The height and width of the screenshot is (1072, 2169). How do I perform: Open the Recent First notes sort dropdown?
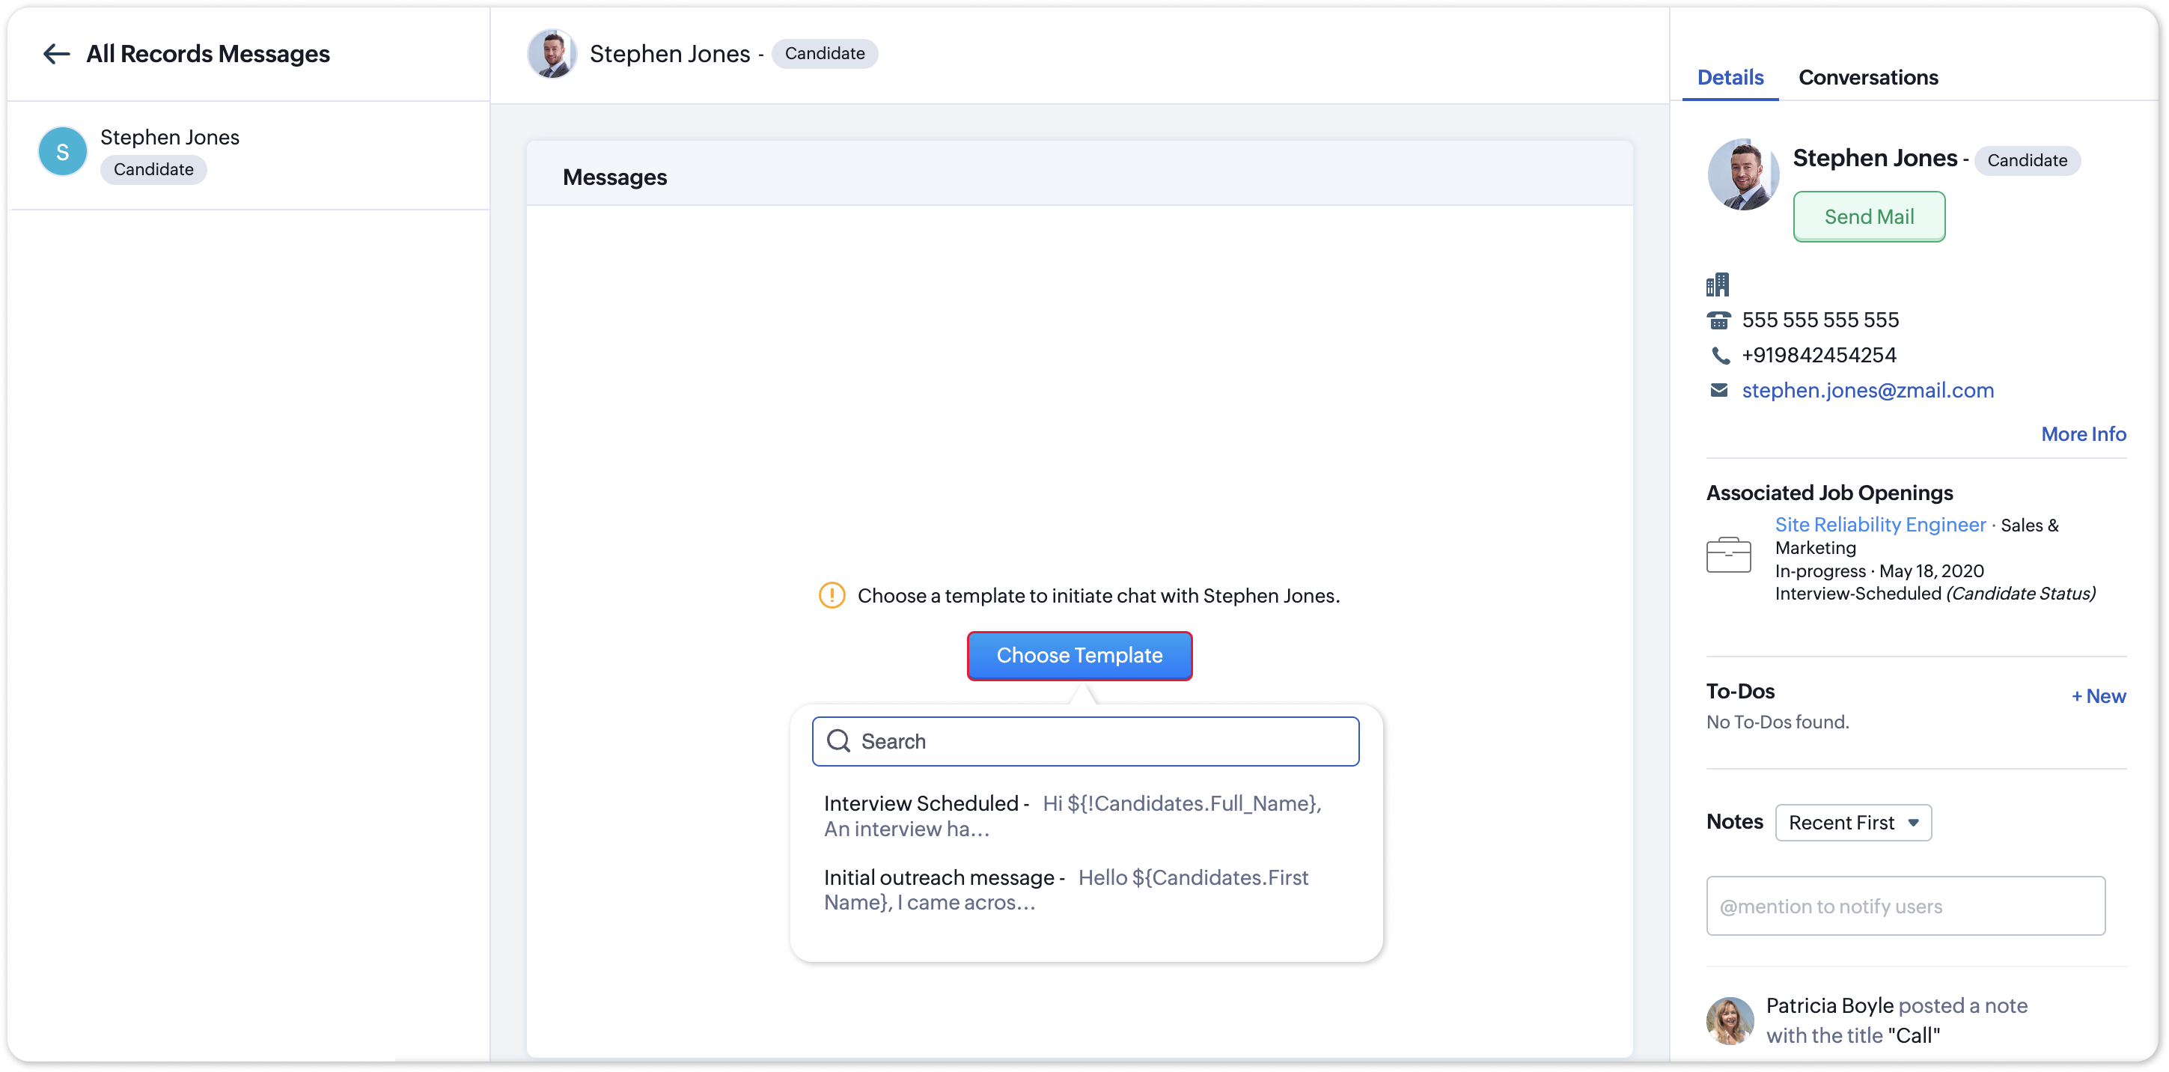[x=1852, y=823]
